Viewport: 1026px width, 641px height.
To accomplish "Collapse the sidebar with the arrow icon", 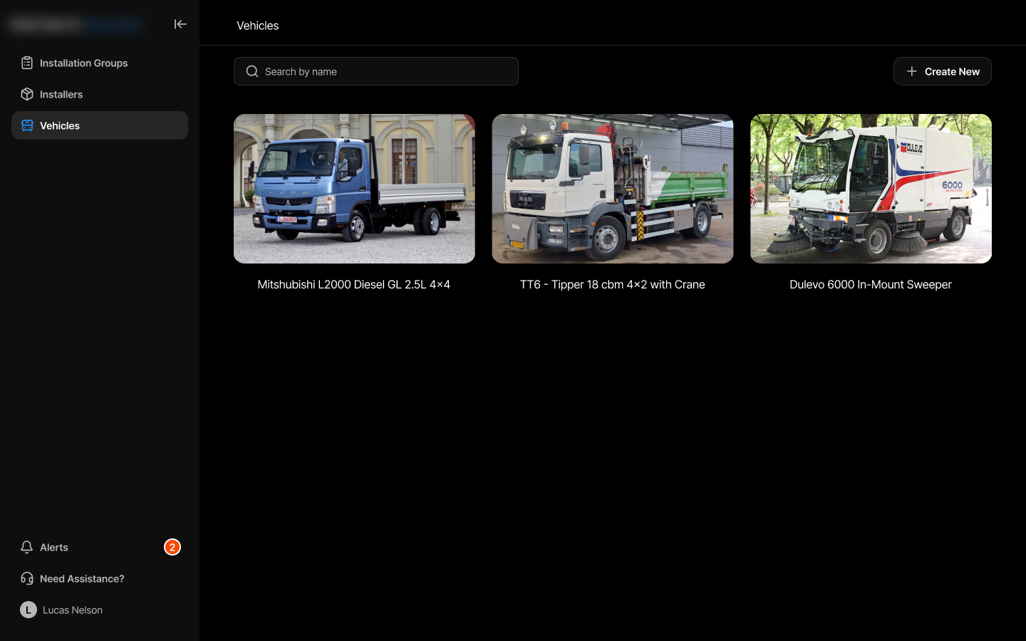I will 180,24.
